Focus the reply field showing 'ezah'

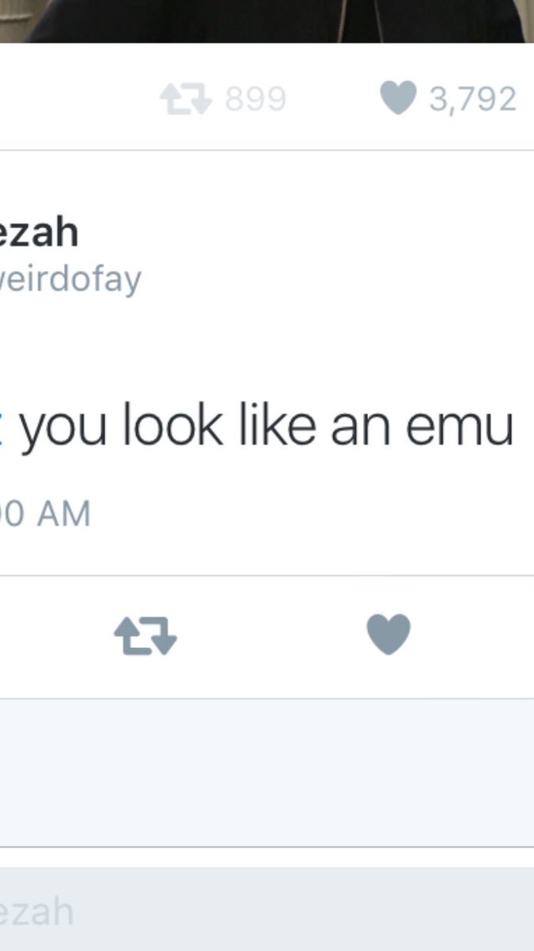[267, 909]
